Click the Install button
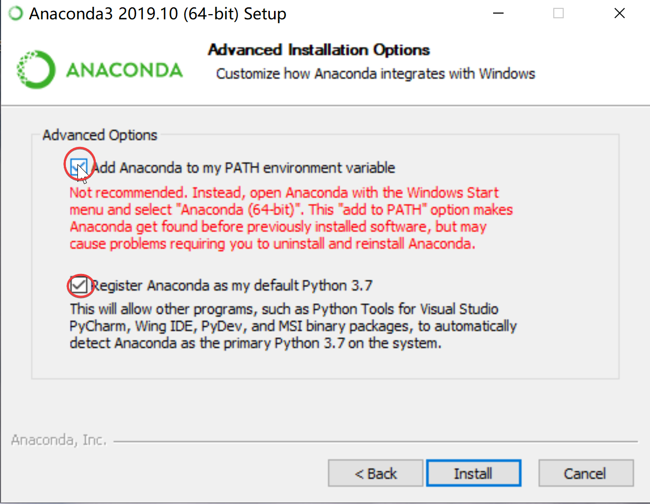Screen dimensions: 650x504 pyautogui.click(x=473, y=473)
